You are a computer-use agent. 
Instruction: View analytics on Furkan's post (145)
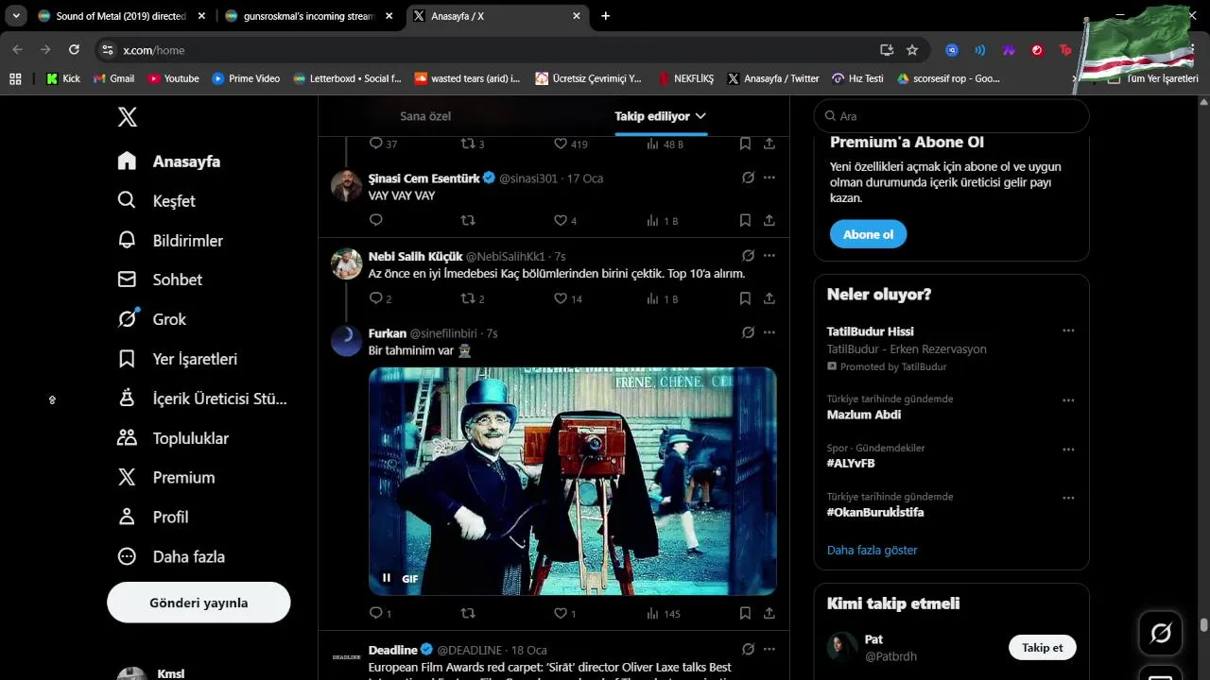click(664, 613)
